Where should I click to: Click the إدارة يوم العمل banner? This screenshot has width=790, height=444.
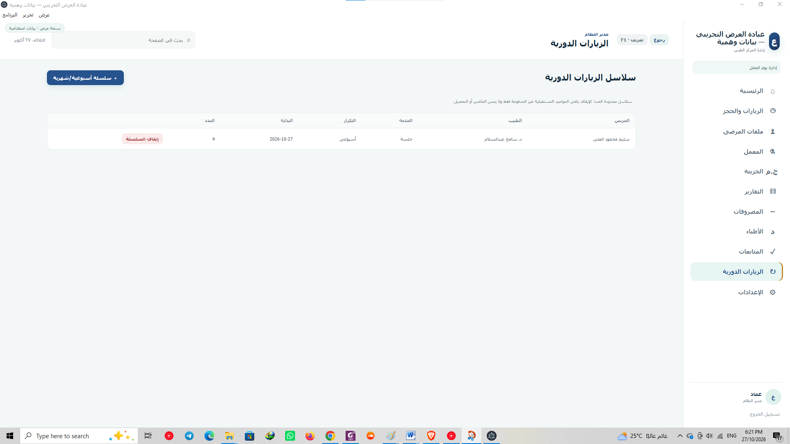pos(737,67)
